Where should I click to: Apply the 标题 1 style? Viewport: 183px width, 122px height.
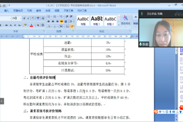click(x=97, y=21)
